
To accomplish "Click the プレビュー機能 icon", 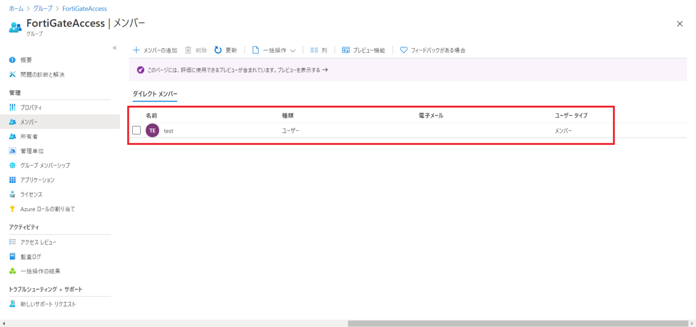I will coord(346,50).
